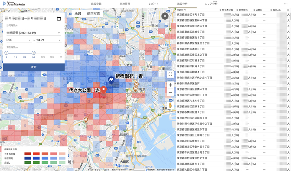The height and width of the screenshot is (171, 291).
Task: Click the 30 mark on stay-time slider
Action: 24,57
